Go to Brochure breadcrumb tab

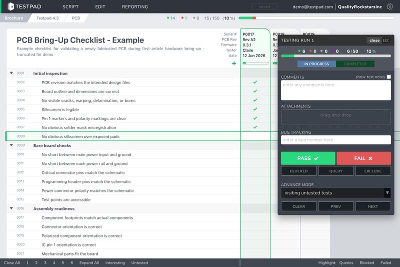[x=14, y=18]
